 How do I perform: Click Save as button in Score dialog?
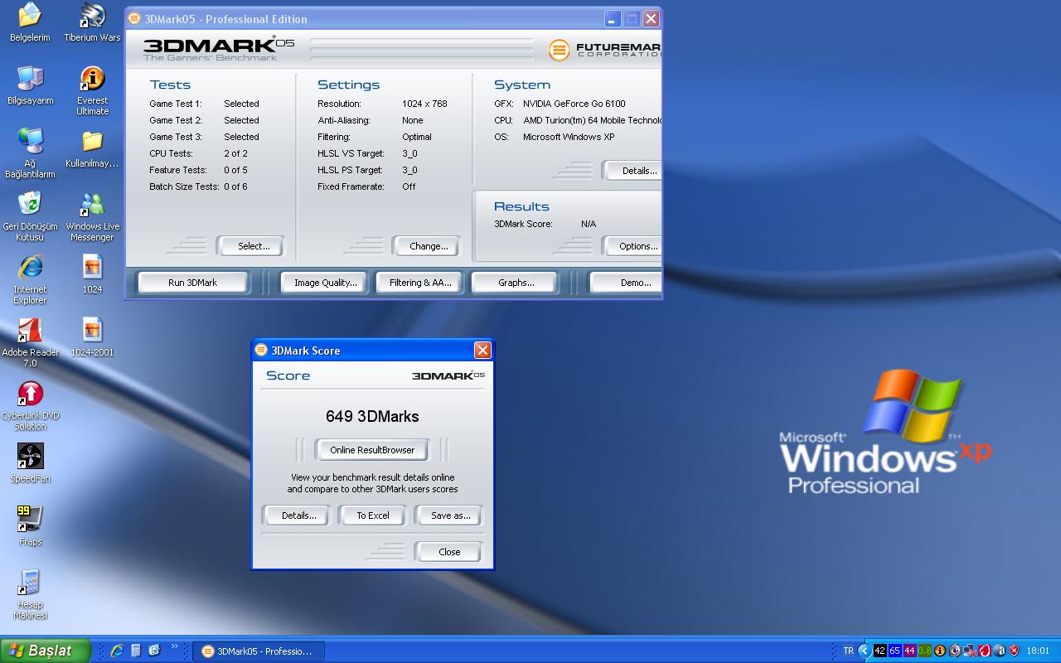[x=450, y=515]
